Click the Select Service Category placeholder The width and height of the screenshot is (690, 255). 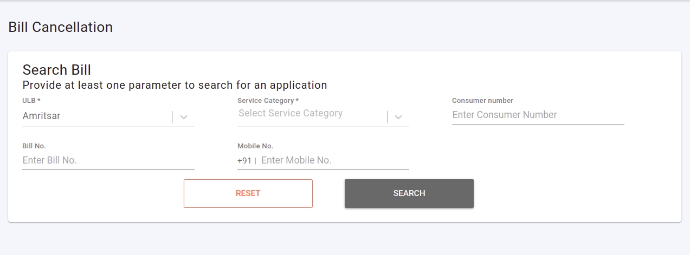(291, 113)
